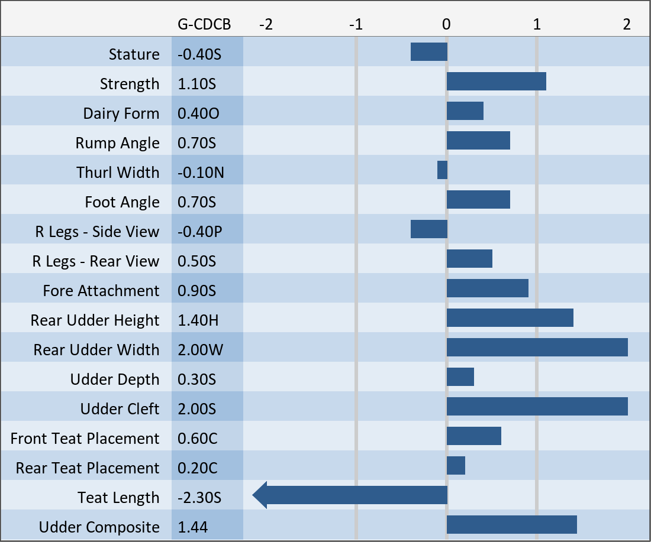651x542 pixels.
Task: Click the axis label 2 in header
Action: coord(627,24)
